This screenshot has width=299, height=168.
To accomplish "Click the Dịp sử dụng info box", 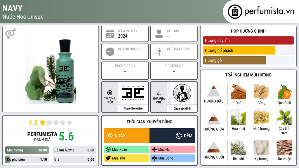I will coord(174,71).
